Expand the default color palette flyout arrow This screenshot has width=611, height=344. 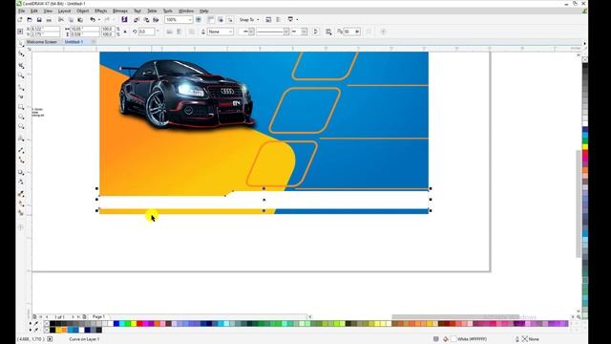click(31, 323)
